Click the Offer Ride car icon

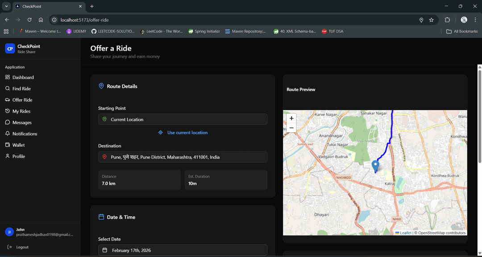point(7,100)
